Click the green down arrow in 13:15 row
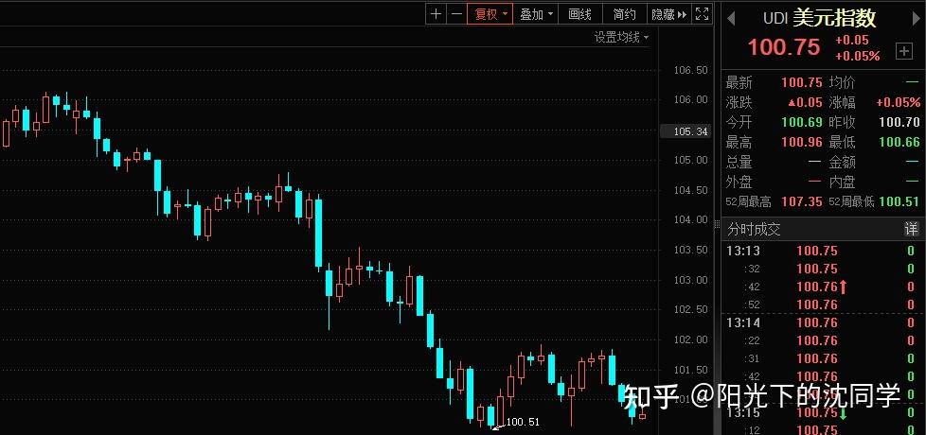926x435 pixels. (x=843, y=413)
